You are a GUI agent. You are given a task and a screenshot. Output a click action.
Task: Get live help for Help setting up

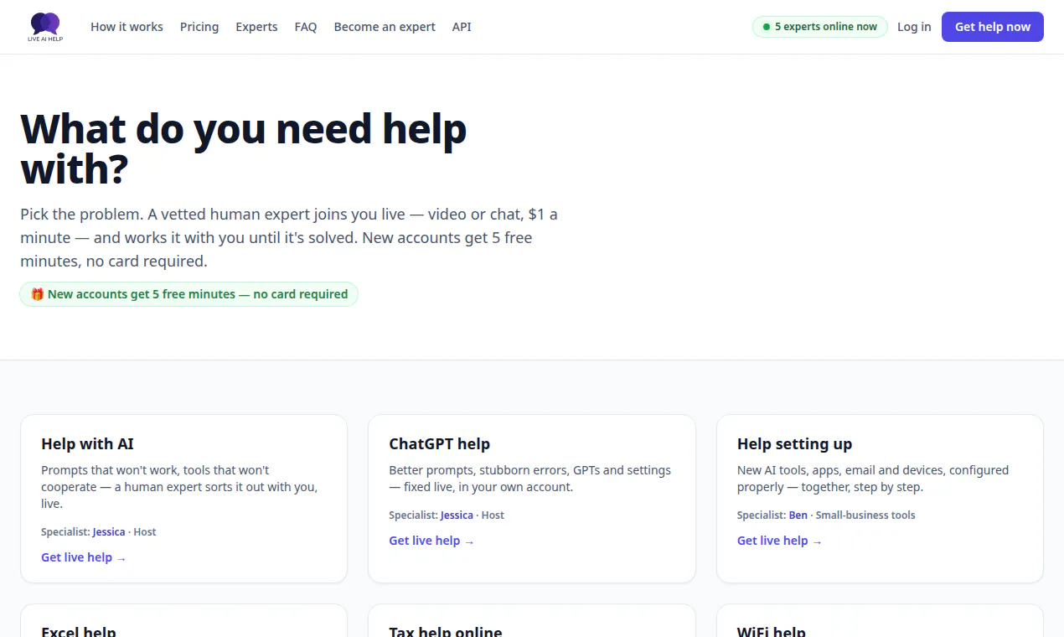(779, 541)
